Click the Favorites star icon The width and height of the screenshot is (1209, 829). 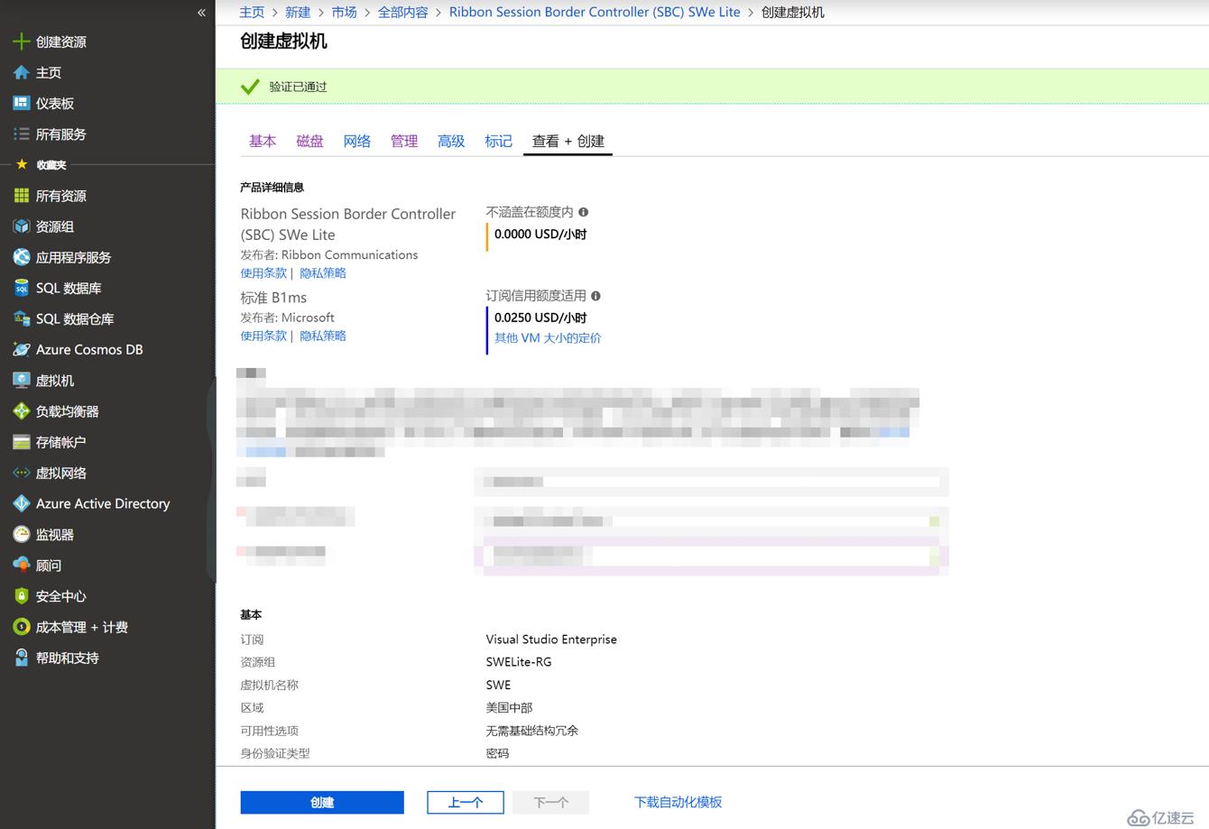22,164
